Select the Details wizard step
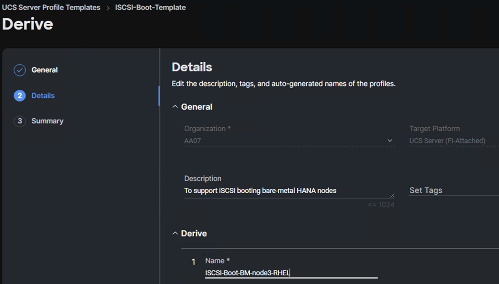Viewport: 499px width, 284px height. click(43, 95)
